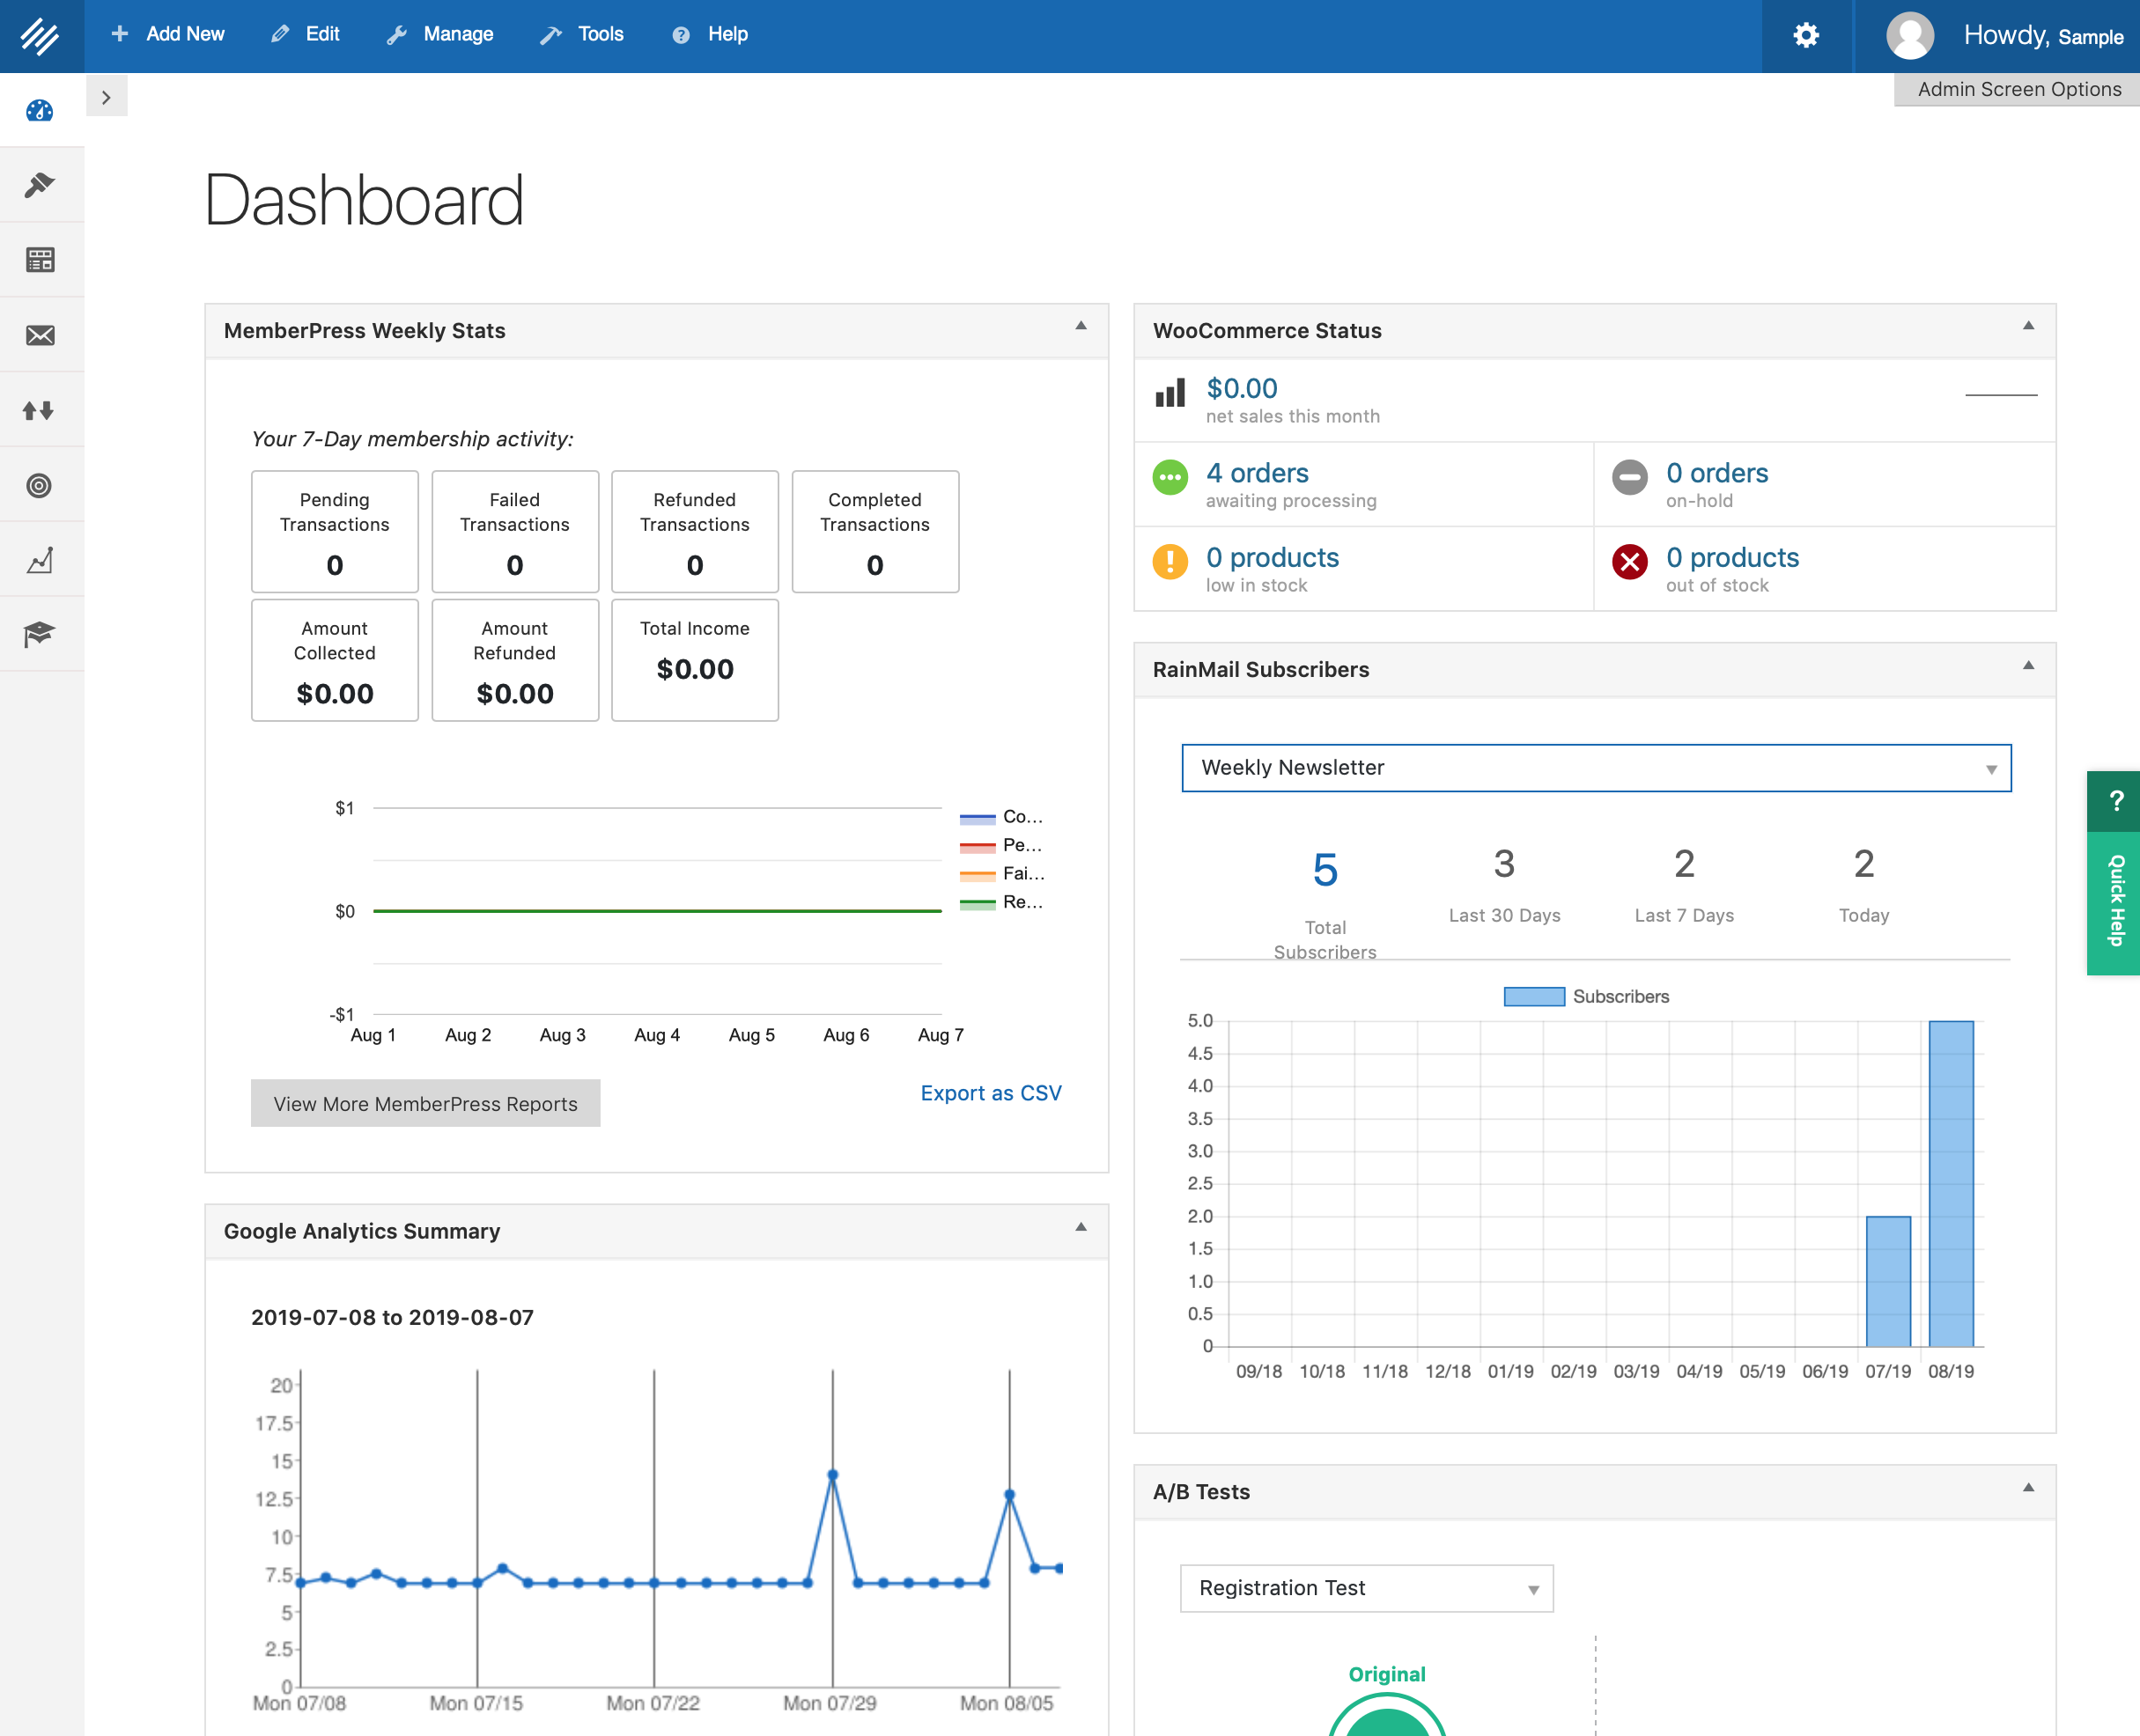This screenshot has height=1736, width=2140.
Task: Click the net sales bar chart icon
Action: coord(1170,392)
